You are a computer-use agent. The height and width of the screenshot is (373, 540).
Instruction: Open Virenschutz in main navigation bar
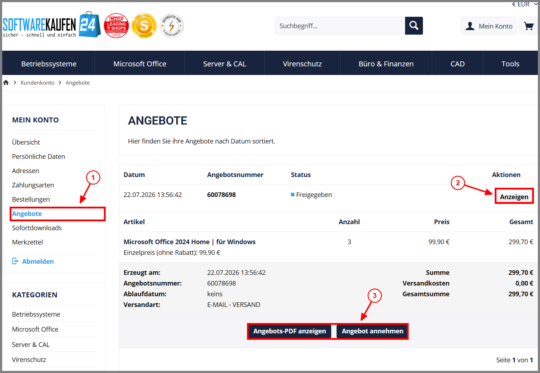click(302, 64)
